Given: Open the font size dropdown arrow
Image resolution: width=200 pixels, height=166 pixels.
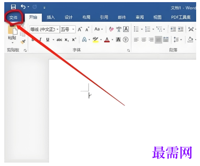Looking at the screenshot, I should [73, 30].
